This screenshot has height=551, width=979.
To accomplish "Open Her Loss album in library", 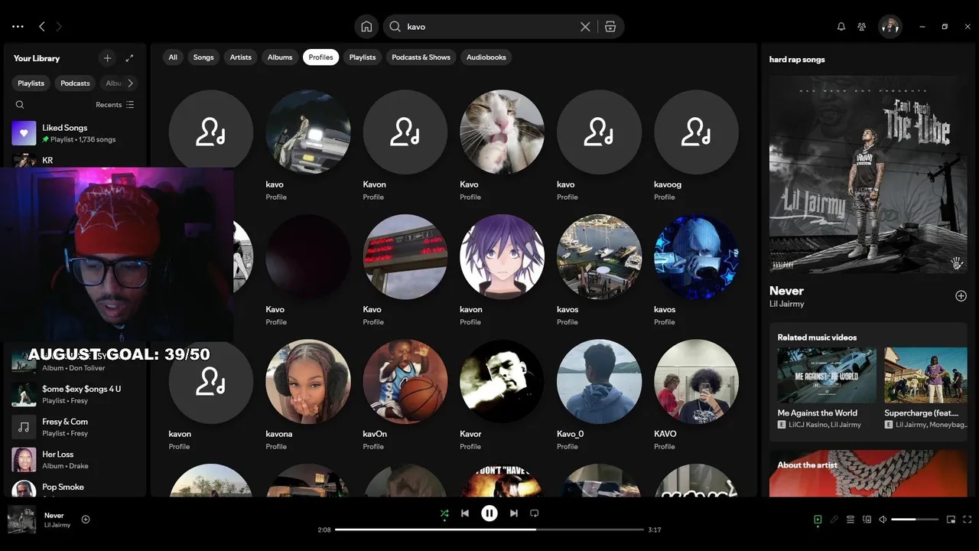I will (x=75, y=459).
